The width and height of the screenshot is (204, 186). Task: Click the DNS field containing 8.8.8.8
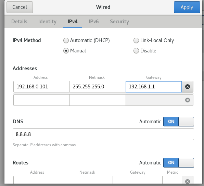point(103,134)
